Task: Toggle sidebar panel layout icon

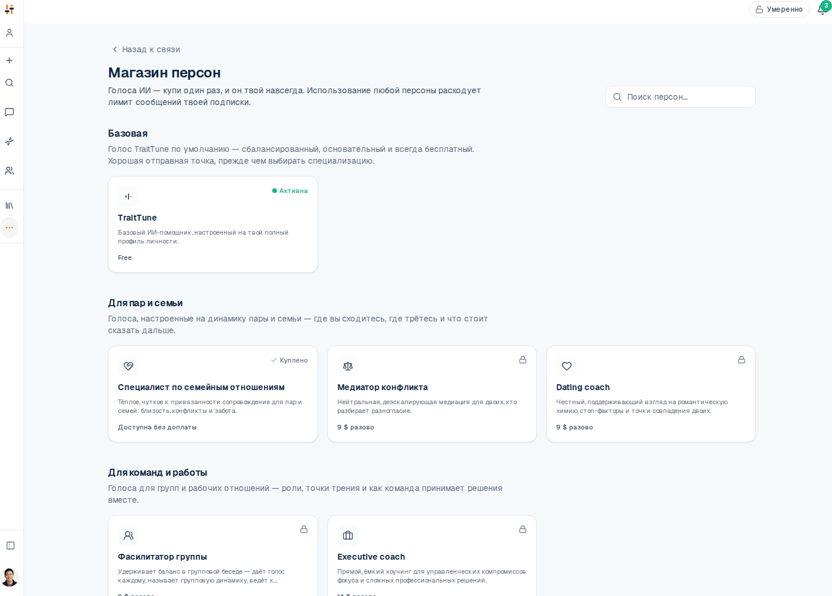Action: (x=11, y=546)
